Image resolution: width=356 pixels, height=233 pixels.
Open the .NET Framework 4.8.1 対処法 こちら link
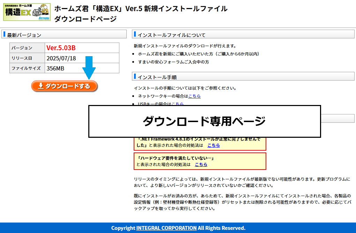[x=214, y=145]
